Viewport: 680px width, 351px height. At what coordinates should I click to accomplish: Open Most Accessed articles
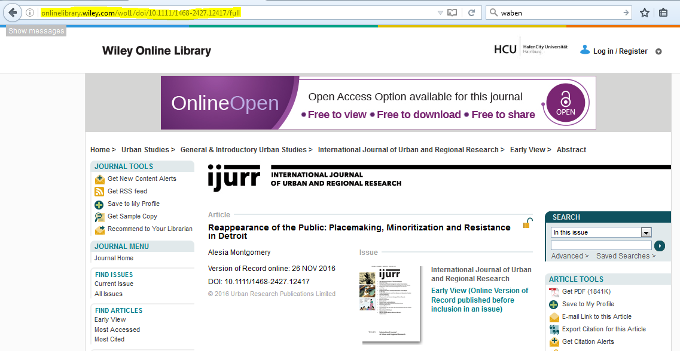(x=117, y=330)
